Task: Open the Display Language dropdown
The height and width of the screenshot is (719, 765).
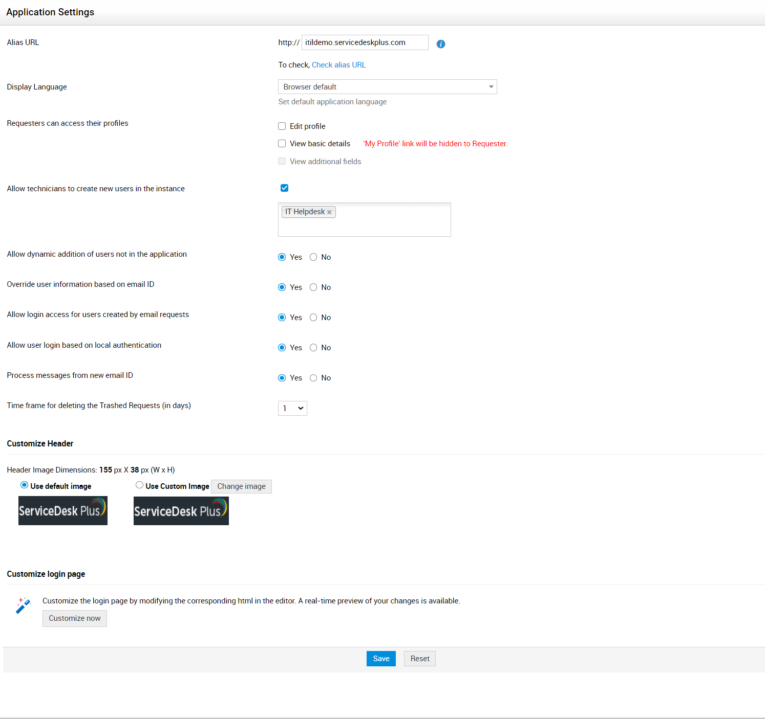Action: [388, 87]
